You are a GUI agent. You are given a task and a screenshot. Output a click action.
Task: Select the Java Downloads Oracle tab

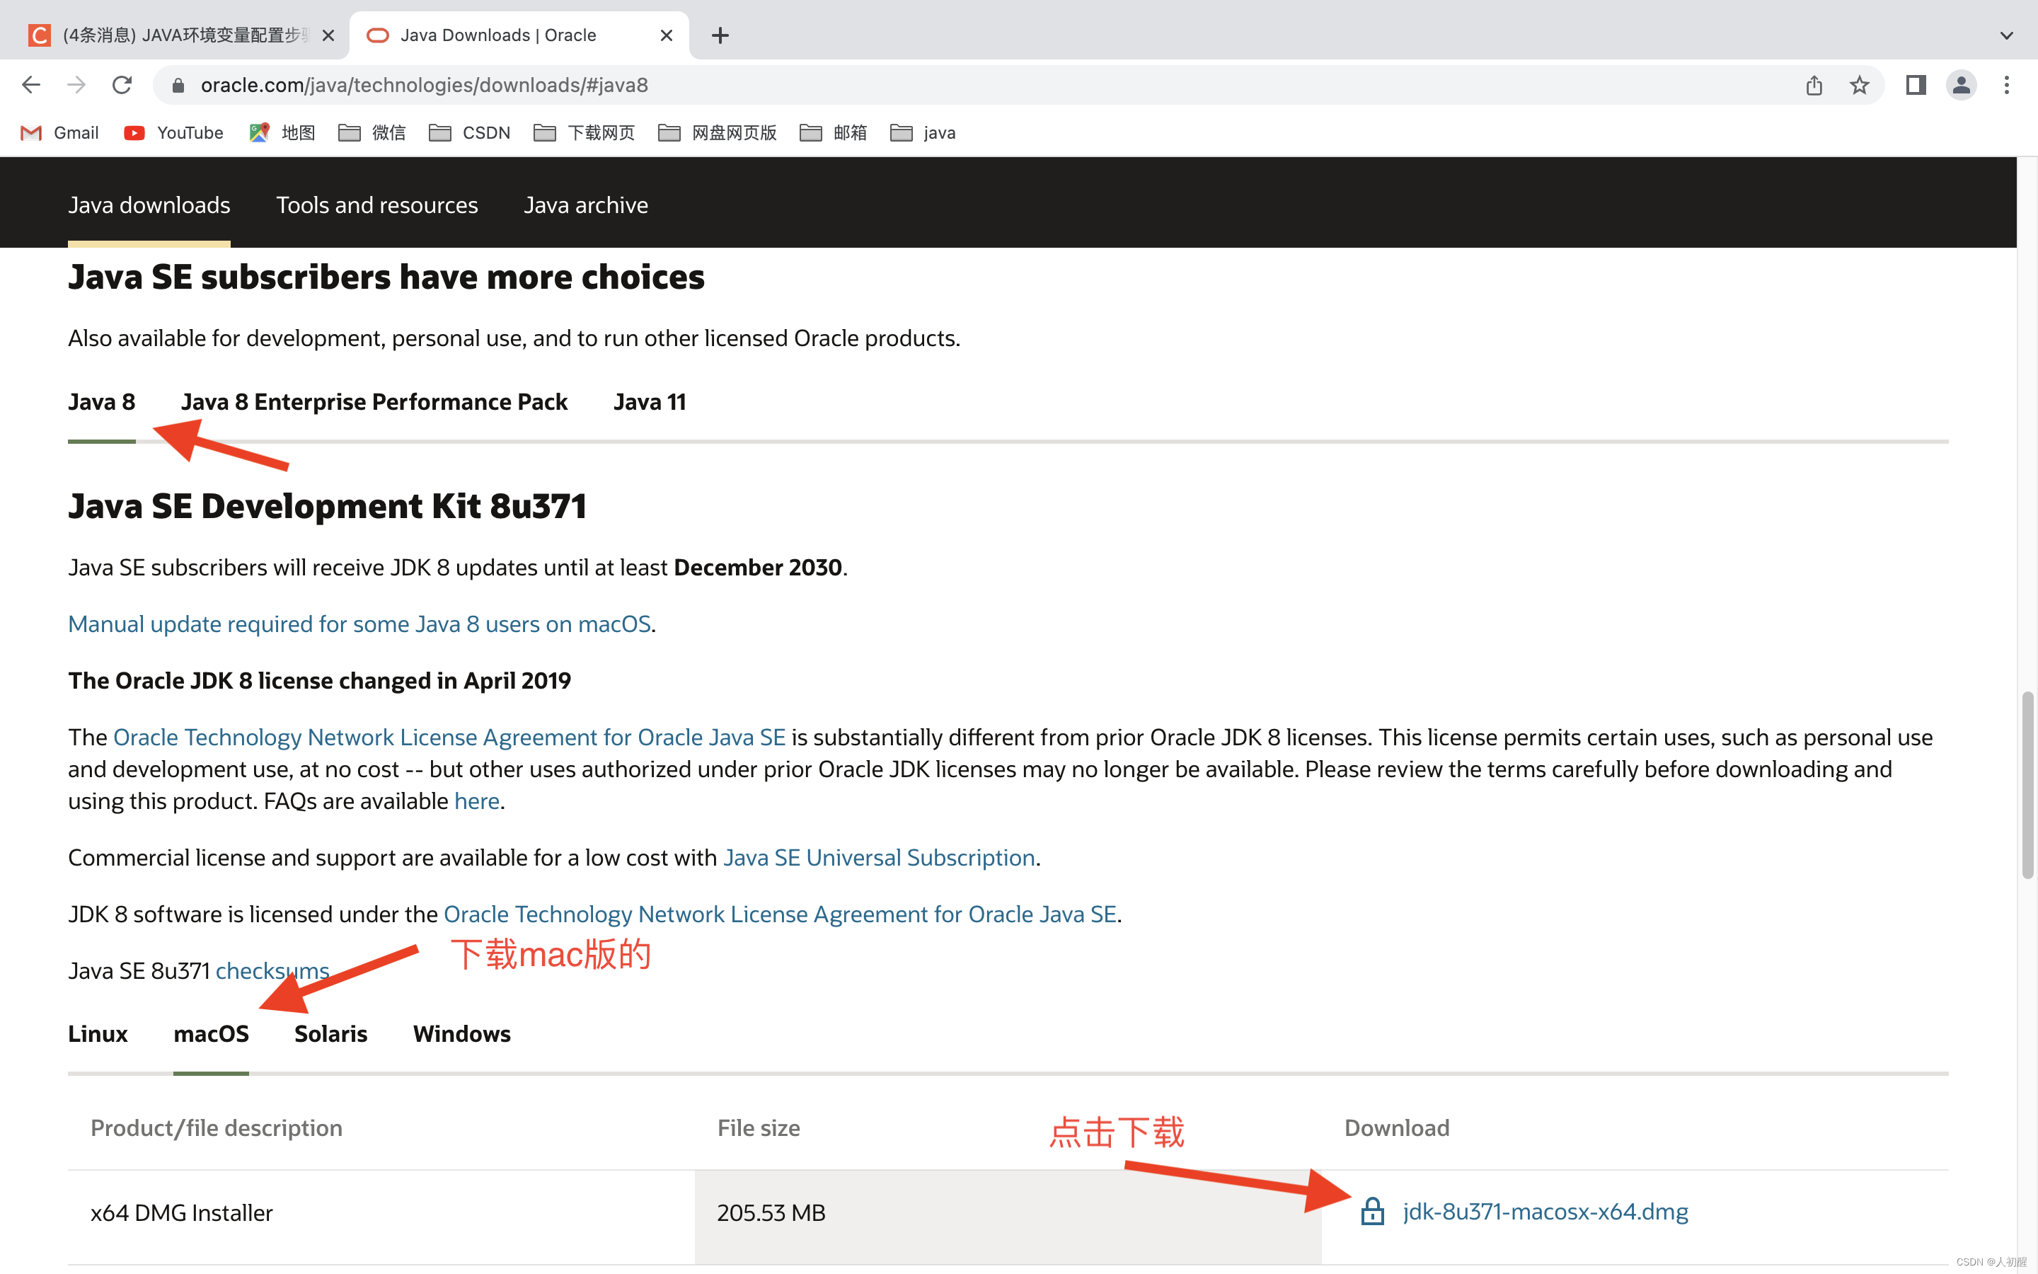coord(519,35)
